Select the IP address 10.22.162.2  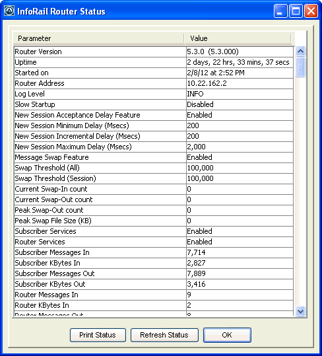[x=240, y=83]
